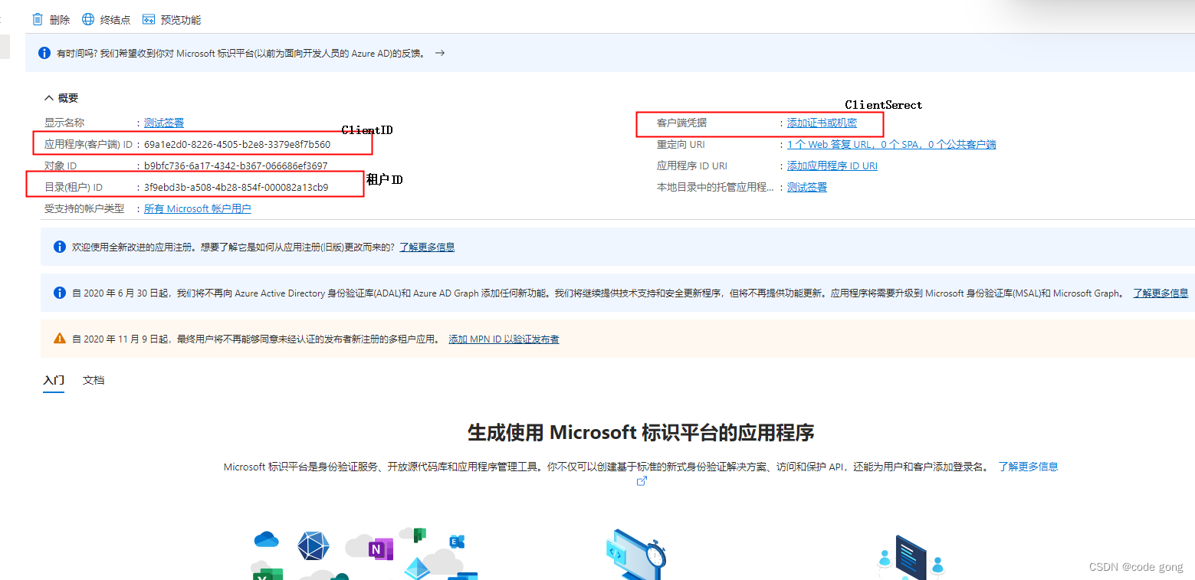Click the 受支持的帐户类型 label
Viewport: 1195px width, 580px height.
[84, 208]
